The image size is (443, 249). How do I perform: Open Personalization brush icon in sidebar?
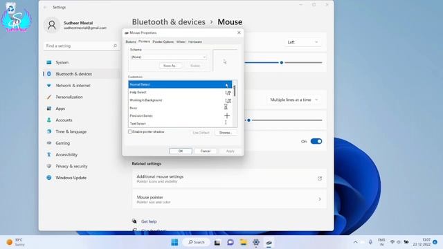point(49,97)
